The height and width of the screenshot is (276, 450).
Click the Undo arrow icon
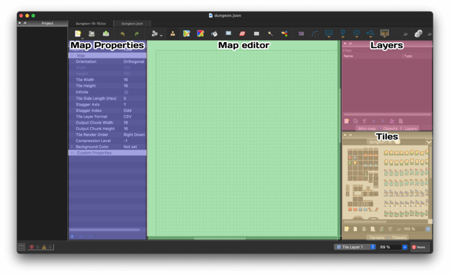(x=123, y=34)
